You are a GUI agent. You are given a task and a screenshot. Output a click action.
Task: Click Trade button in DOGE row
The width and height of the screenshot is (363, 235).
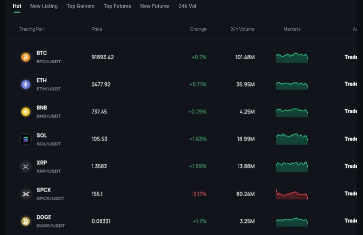click(350, 221)
